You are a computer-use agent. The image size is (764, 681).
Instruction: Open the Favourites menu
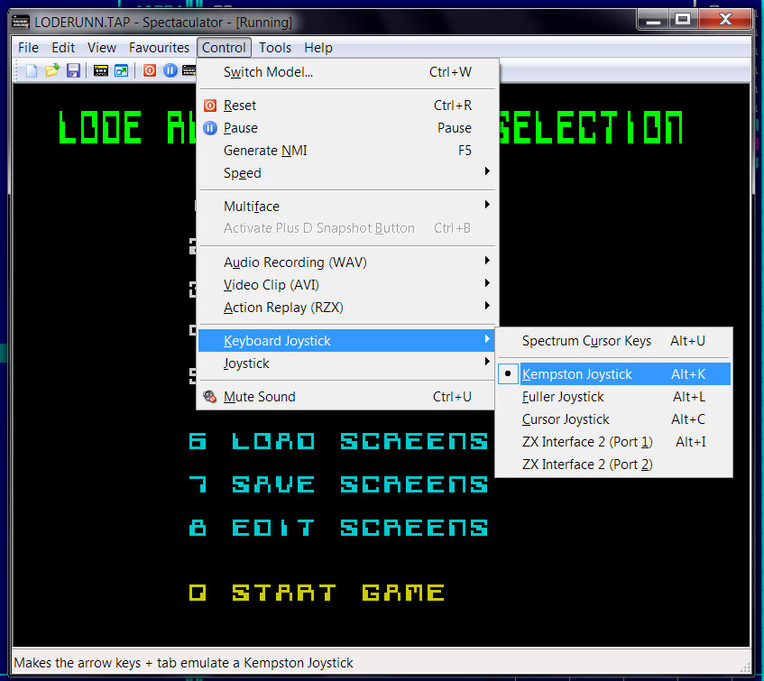click(x=159, y=48)
